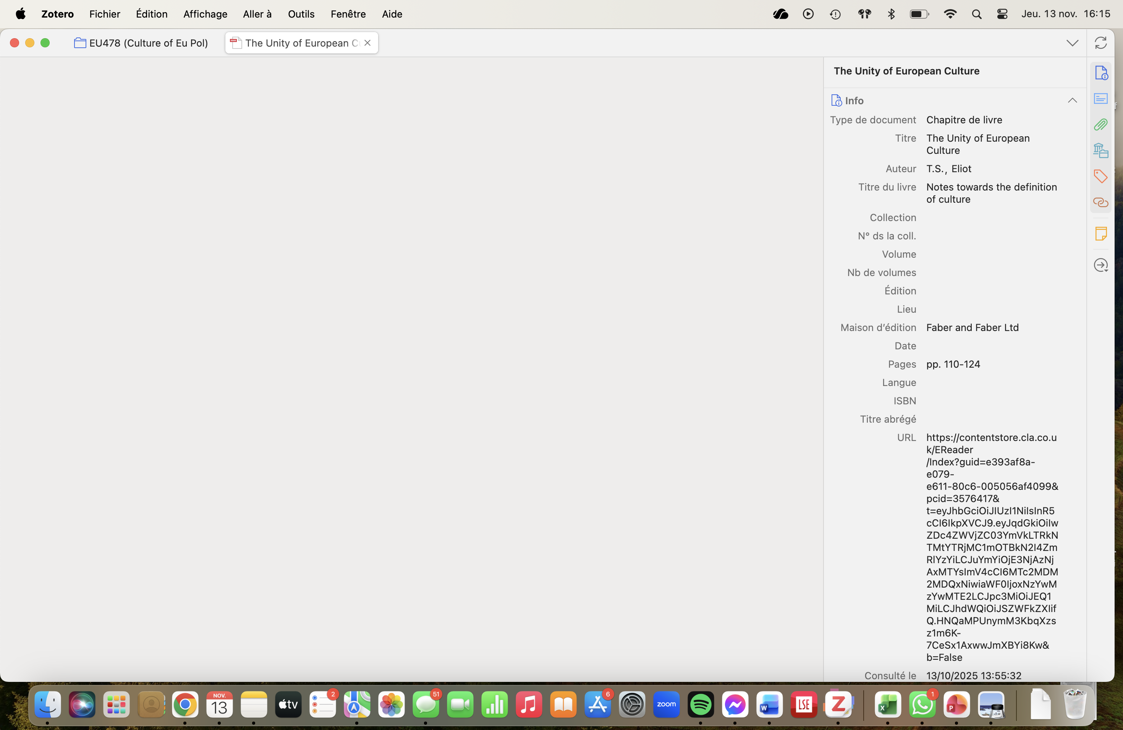
Task: Switch to EU478 (Culture of Eu Pol) tab
Action: (142, 43)
